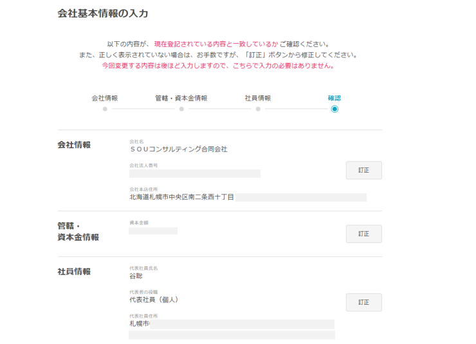Switch to 社員情報 step label
The image size is (476, 344).
click(x=258, y=98)
